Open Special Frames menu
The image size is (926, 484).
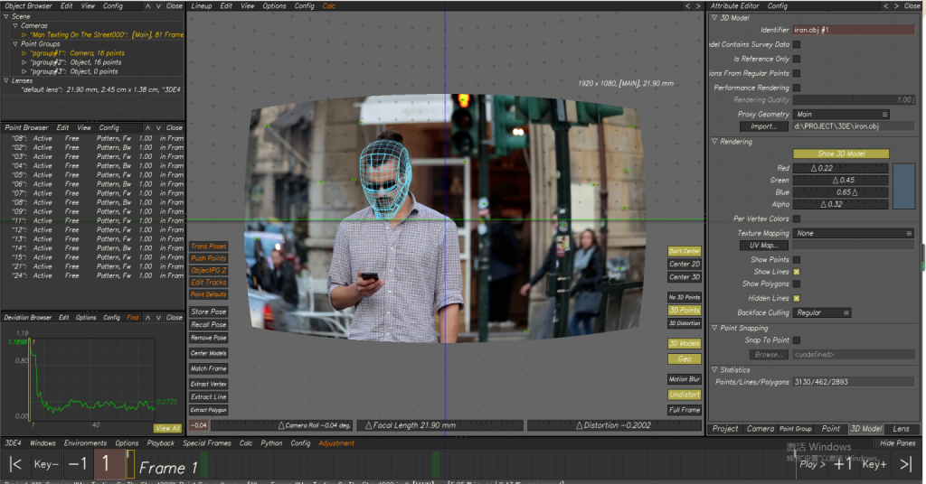(207, 443)
